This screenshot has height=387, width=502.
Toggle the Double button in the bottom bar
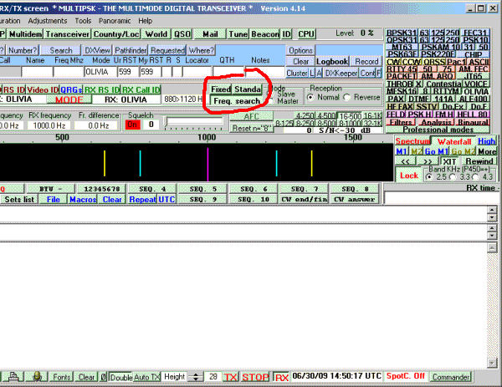[121, 377]
